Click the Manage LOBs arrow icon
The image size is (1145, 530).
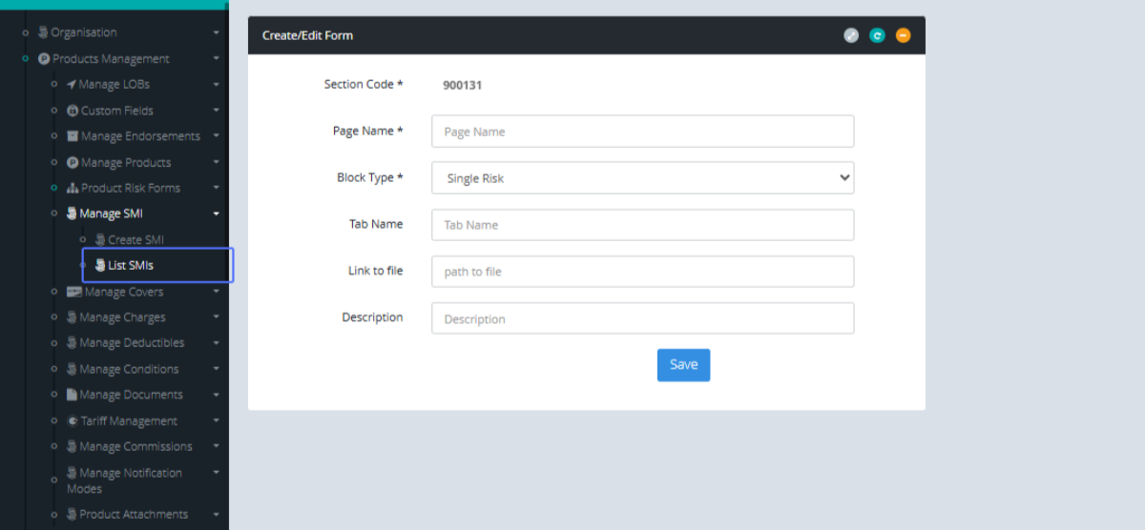pyautogui.click(x=72, y=85)
